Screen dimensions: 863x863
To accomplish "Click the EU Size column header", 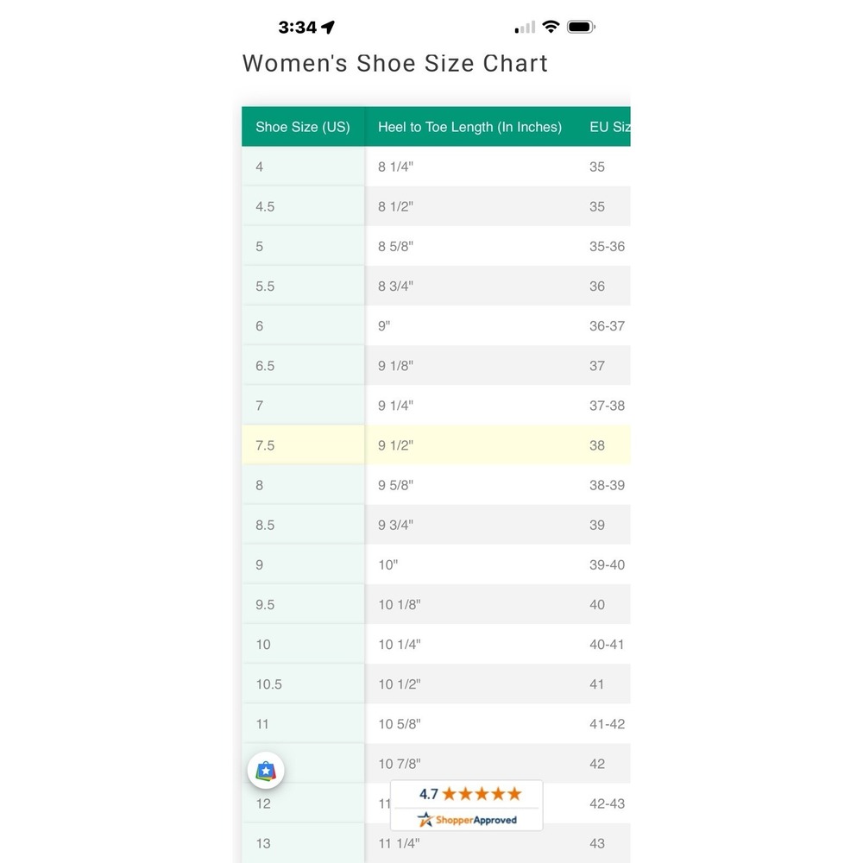I will coord(609,127).
